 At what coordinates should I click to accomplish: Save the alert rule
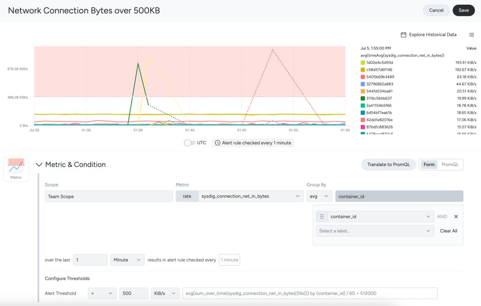pos(464,10)
